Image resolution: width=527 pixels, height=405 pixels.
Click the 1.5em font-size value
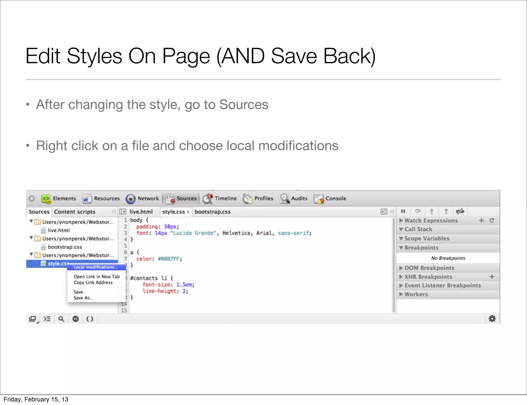click(x=184, y=285)
